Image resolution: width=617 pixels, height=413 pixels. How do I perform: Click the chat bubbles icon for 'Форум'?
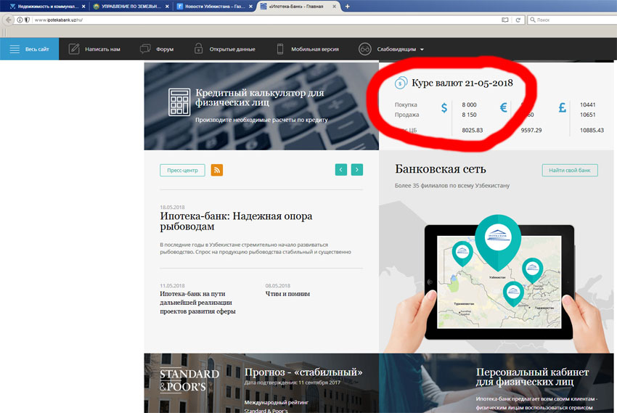click(144, 49)
